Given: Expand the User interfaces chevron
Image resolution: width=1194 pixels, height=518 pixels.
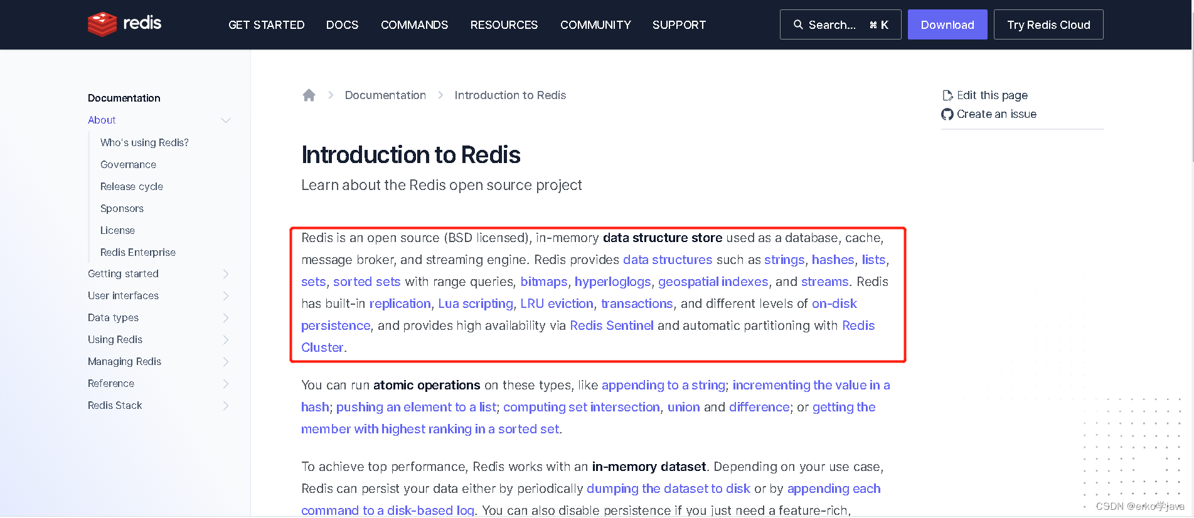Looking at the screenshot, I should tap(226, 296).
